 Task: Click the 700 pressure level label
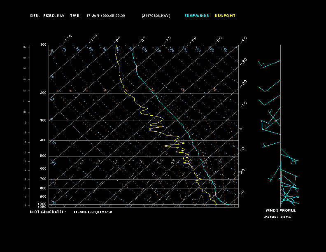43,179
